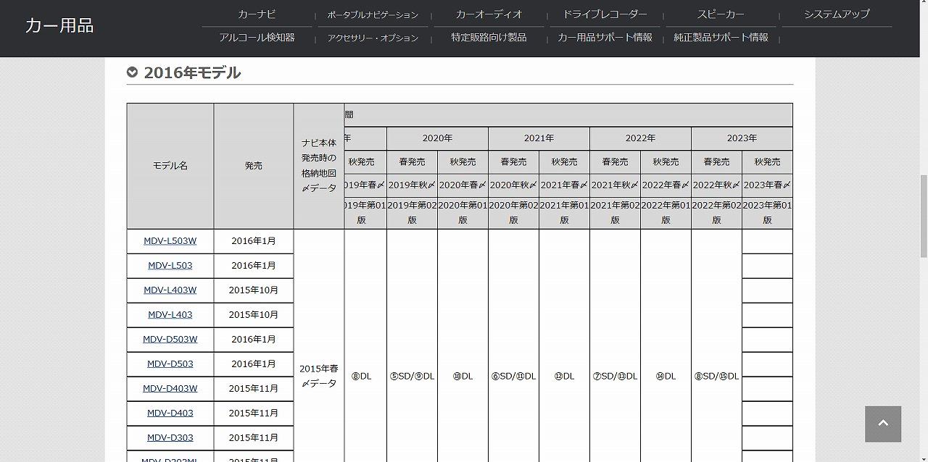The width and height of the screenshot is (928, 462).
Task: Click the page's vertical scrollbar thumb
Action: pos(923,216)
